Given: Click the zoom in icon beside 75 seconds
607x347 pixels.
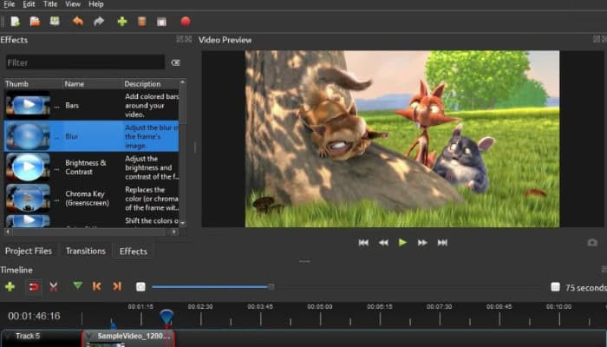Looking at the screenshot, I should tap(555, 286).
